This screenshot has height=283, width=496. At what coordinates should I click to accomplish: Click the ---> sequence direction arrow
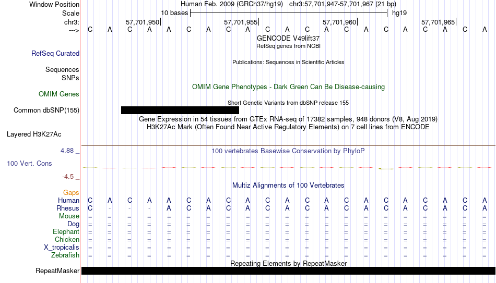(x=74, y=30)
